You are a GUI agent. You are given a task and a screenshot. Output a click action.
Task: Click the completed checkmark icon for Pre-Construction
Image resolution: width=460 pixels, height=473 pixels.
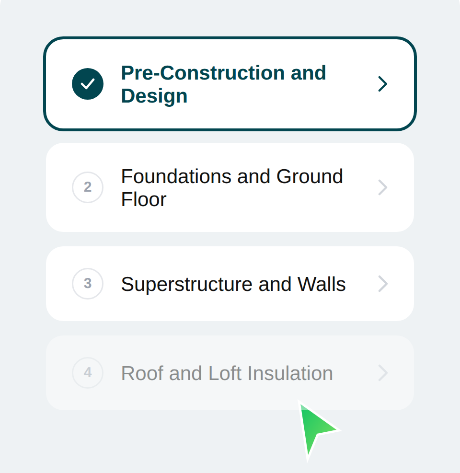point(88,84)
